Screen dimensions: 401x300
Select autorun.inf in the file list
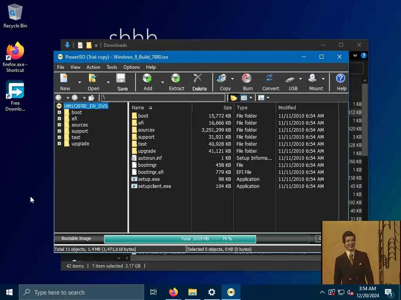coord(150,158)
